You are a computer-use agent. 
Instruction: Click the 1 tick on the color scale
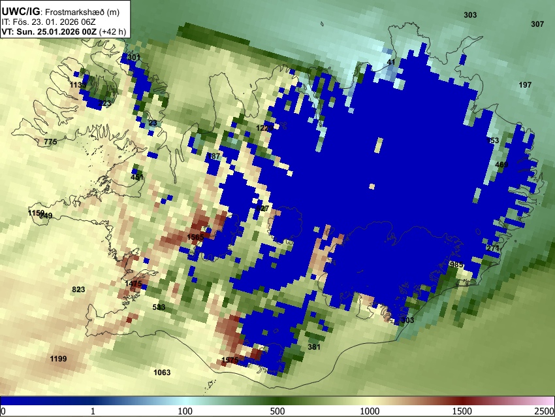coord(93,411)
